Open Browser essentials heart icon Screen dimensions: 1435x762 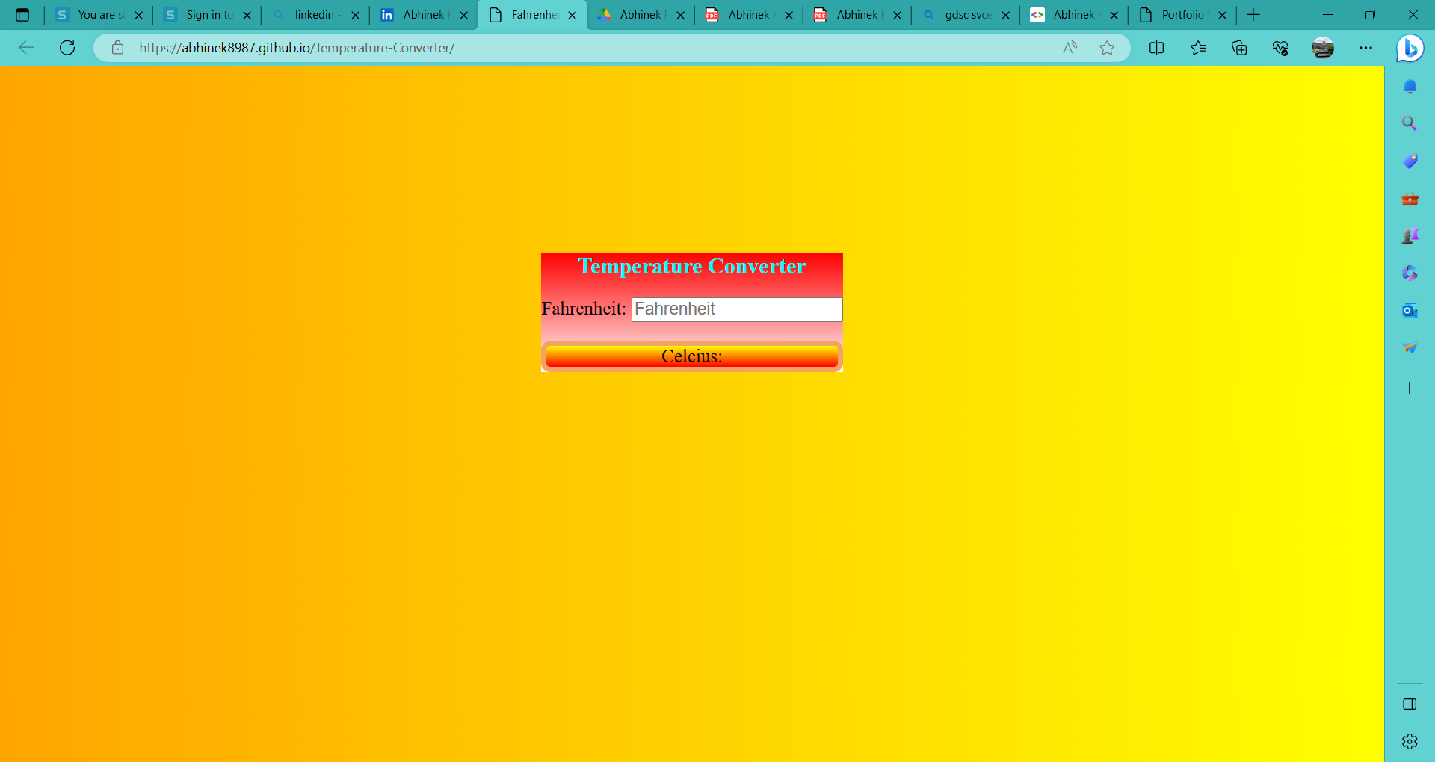pos(1280,48)
